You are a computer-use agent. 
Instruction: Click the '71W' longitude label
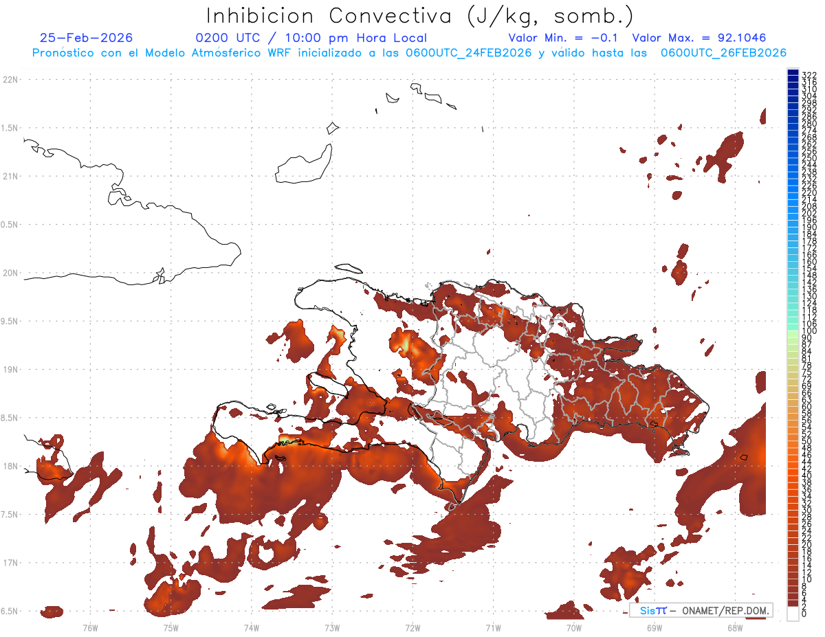point(493,627)
